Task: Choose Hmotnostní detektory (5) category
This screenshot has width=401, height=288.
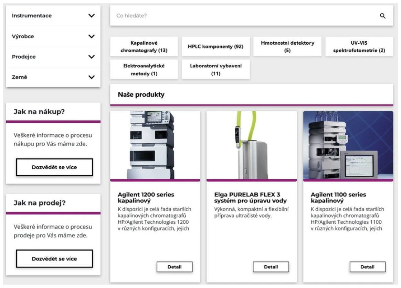Action: [287, 46]
